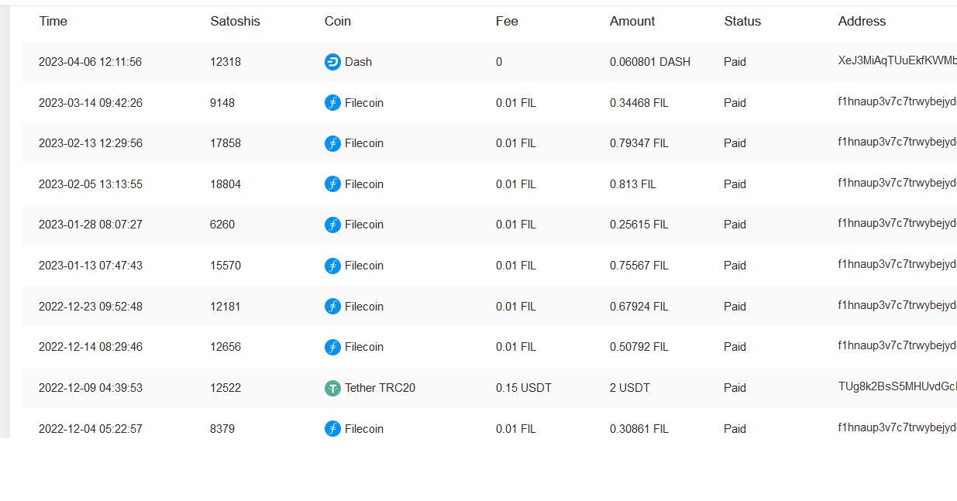Click the 0.813 FIL amount
The height and width of the screenshot is (501, 957).
click(x=633, y=184)
